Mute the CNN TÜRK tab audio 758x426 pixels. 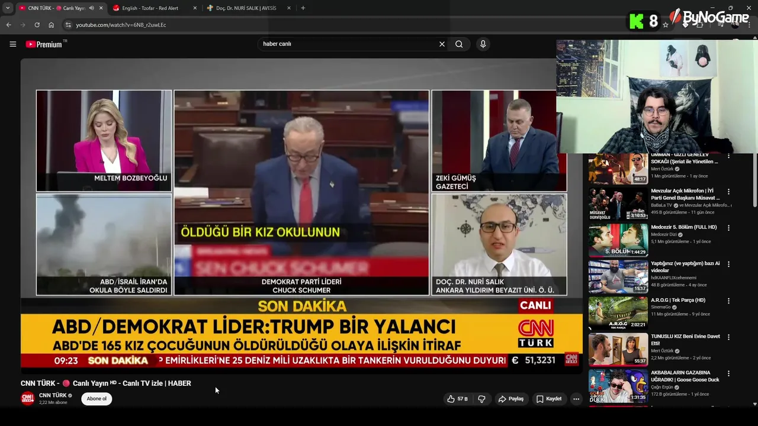[x=91, y=8]
